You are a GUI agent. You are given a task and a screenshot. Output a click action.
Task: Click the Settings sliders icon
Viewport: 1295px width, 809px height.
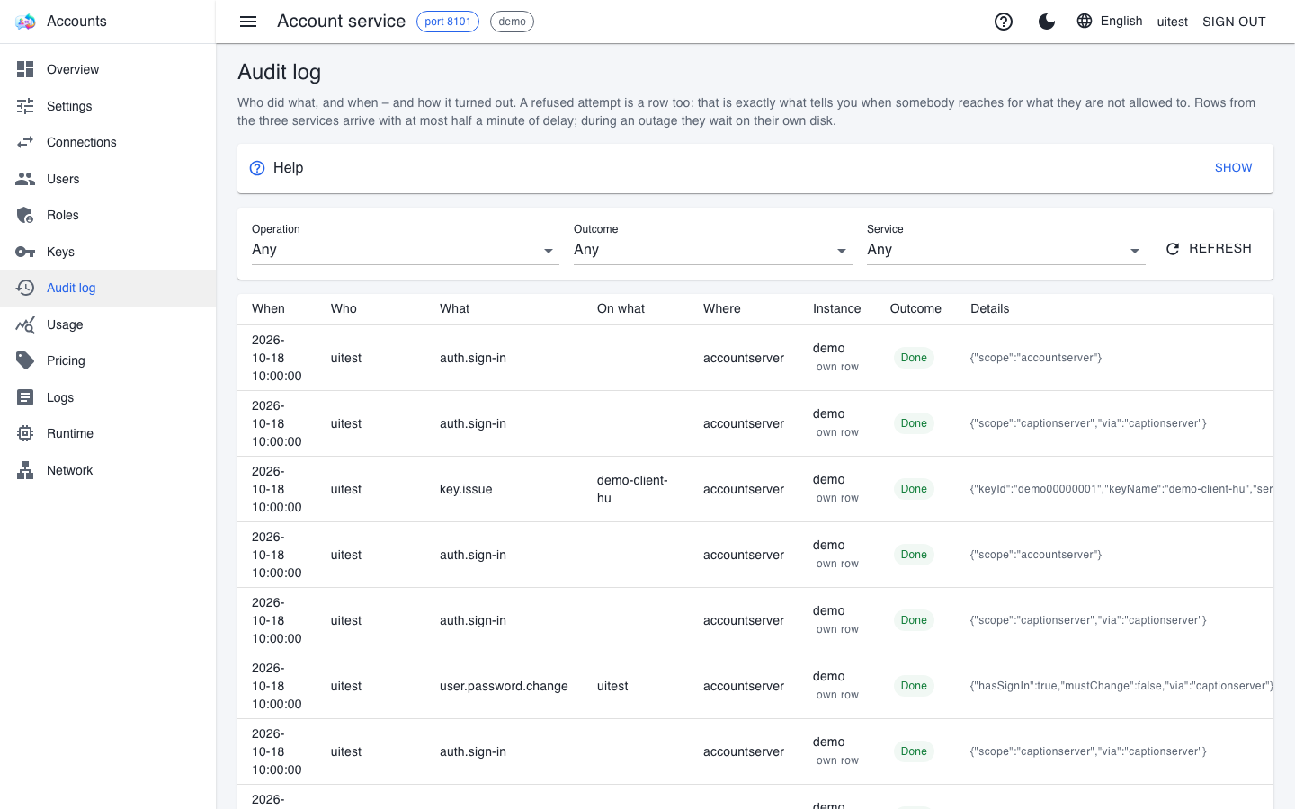pos(25,106)
